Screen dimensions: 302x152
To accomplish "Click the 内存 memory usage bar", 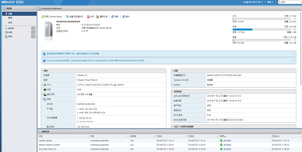I will pos(262,29).
